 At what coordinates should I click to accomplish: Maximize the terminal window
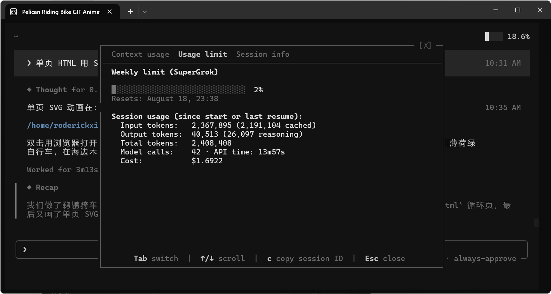click(x=518, y=10)
